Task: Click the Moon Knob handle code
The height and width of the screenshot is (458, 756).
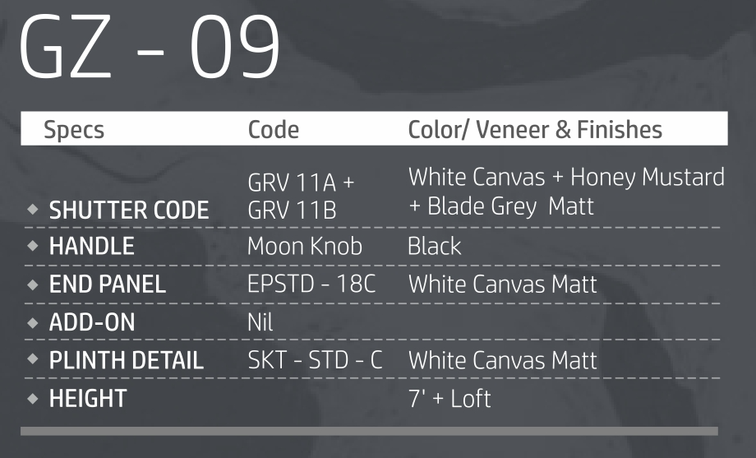Action: click(x=304, y=247)
